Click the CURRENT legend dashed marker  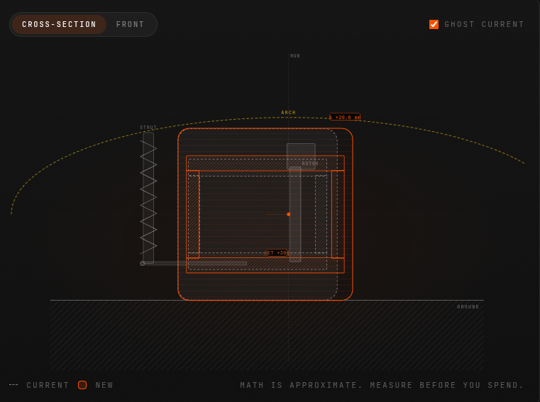coord(13,385)
